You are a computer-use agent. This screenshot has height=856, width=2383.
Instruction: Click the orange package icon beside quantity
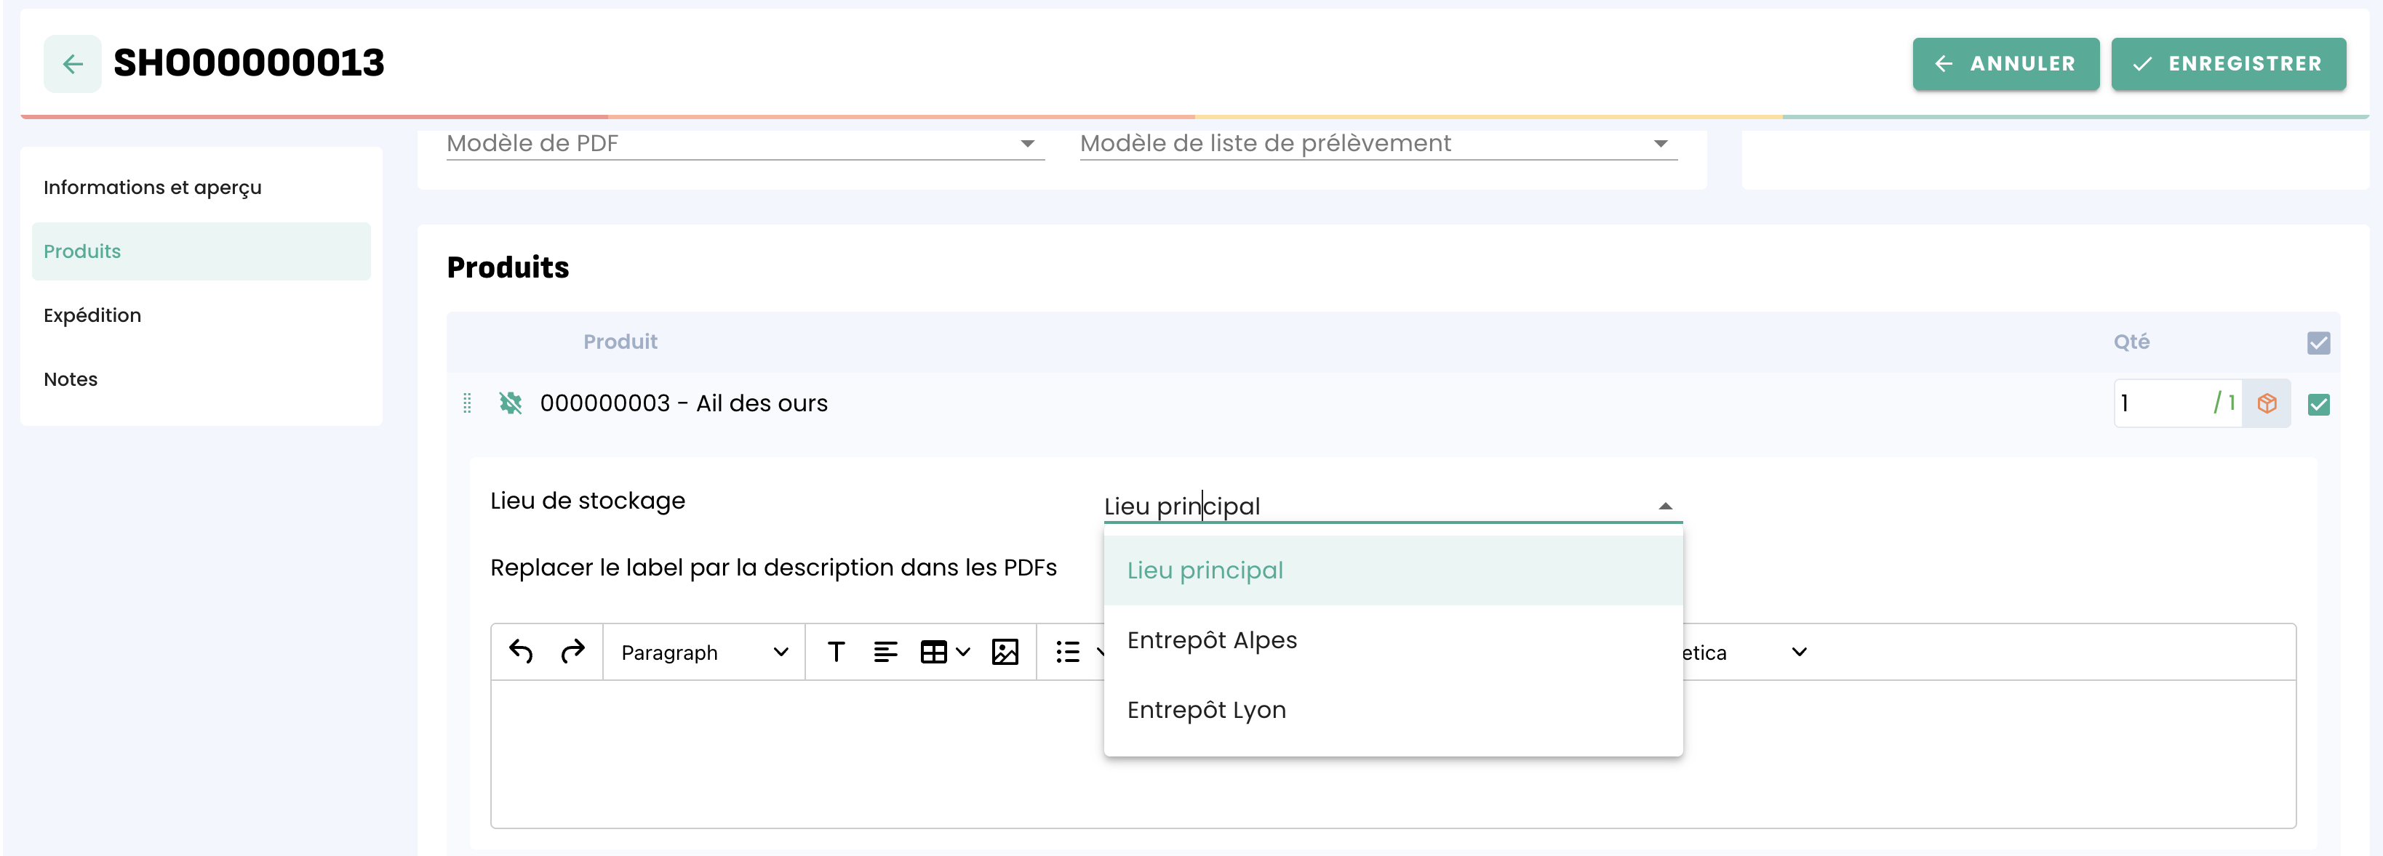pos(2267,403)
